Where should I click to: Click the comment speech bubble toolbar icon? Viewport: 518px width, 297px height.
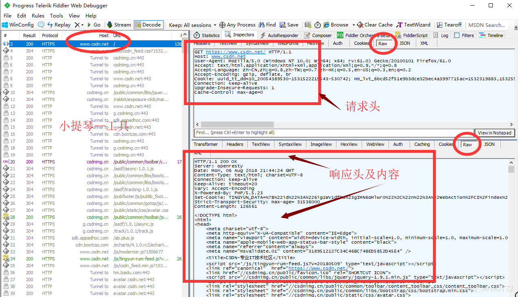point(41,25)
